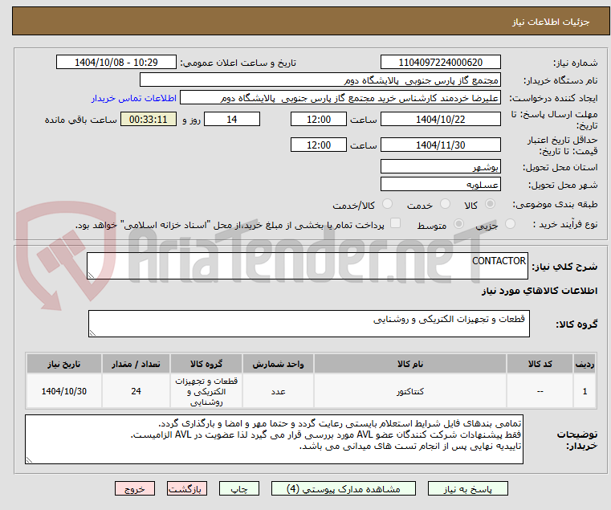The height and width of the screenshot is (510, 611).
Task: Select the کالا radio button
Action: [x=491, y=204]
